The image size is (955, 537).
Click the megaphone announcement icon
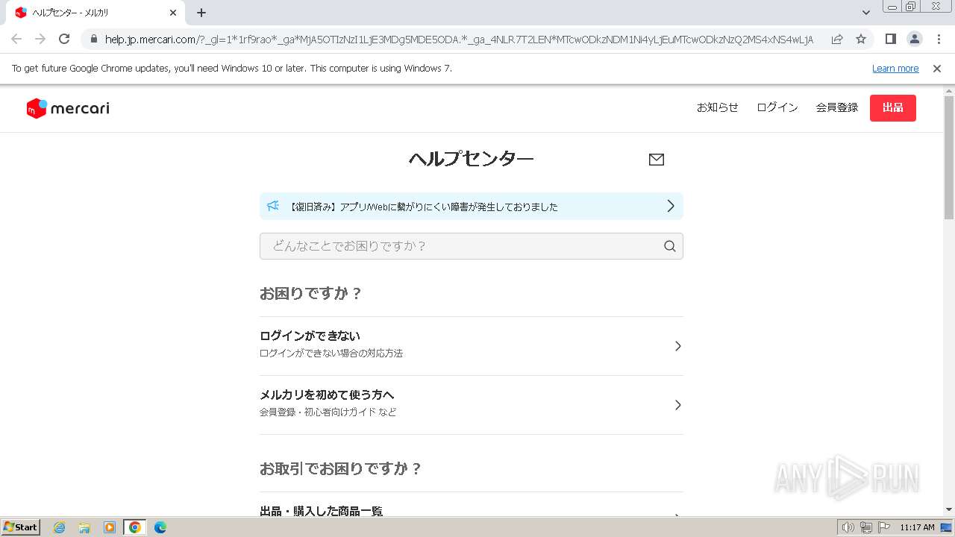(273, 206)
